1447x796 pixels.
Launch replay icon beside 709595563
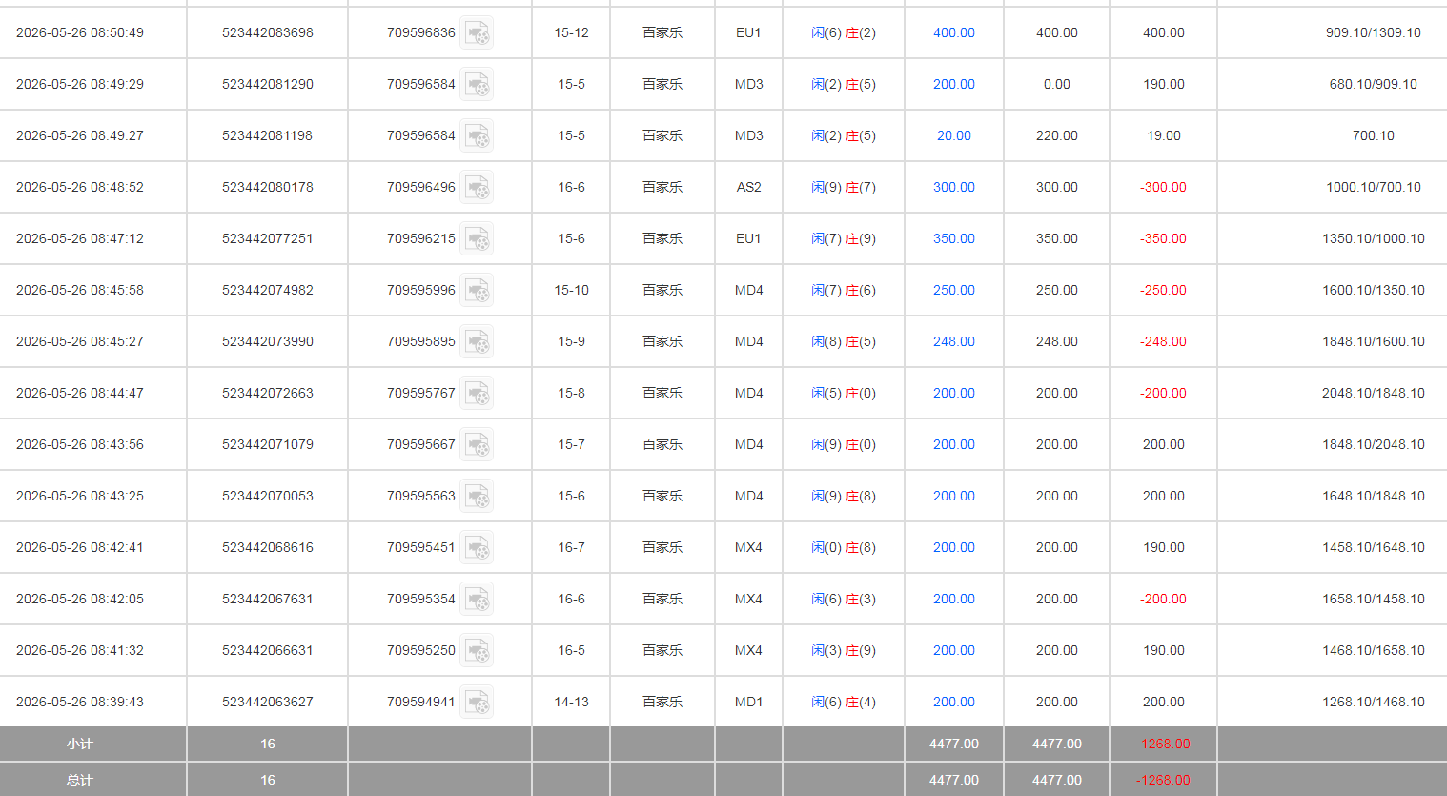tap(478, 497)
